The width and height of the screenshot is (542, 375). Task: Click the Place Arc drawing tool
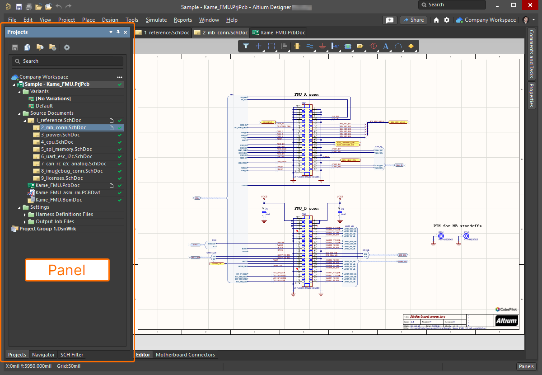click(x=398, y=46)
